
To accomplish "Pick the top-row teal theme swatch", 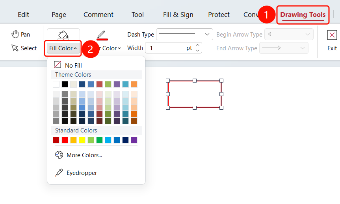I will [x=126, y=84].
